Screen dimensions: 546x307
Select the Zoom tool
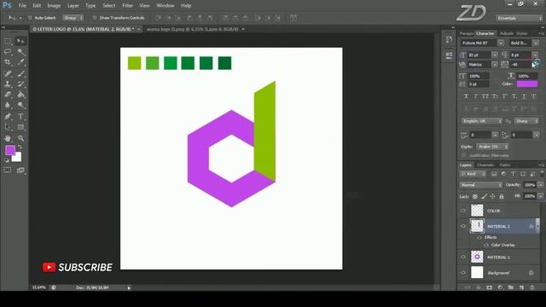(20, 138)
